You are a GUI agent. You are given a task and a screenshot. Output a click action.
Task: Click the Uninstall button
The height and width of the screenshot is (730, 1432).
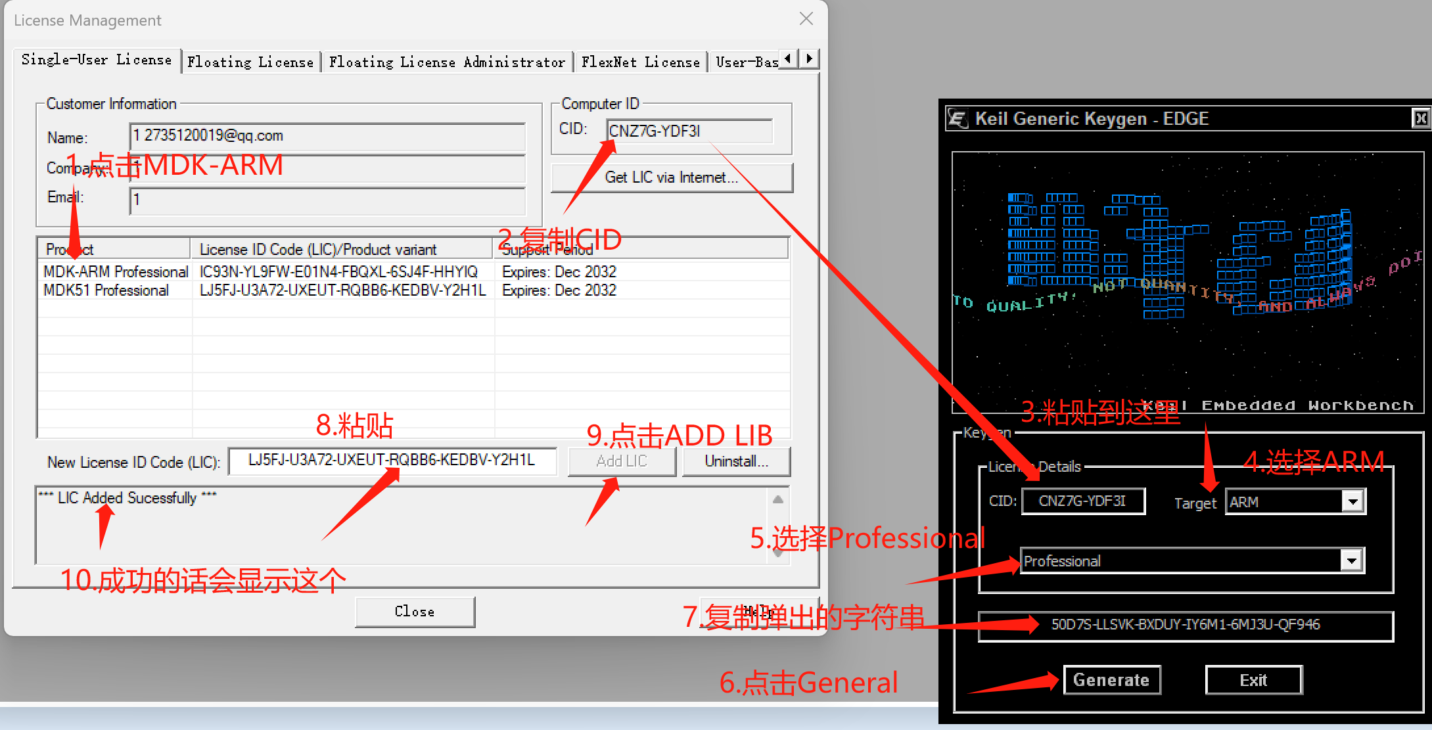(736, 461)
